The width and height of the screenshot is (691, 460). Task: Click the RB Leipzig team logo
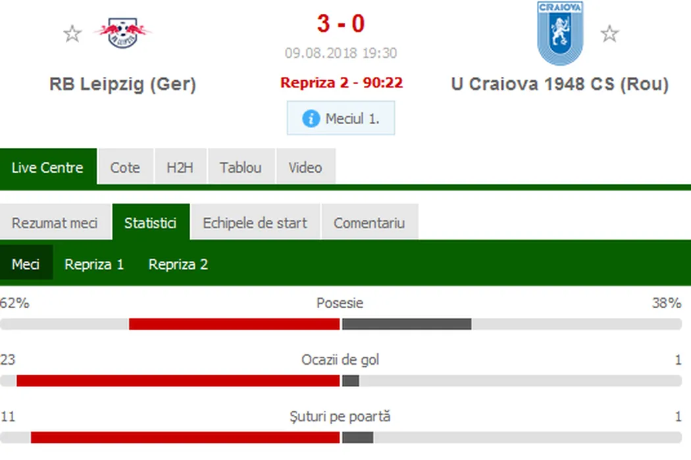(123, 32)
